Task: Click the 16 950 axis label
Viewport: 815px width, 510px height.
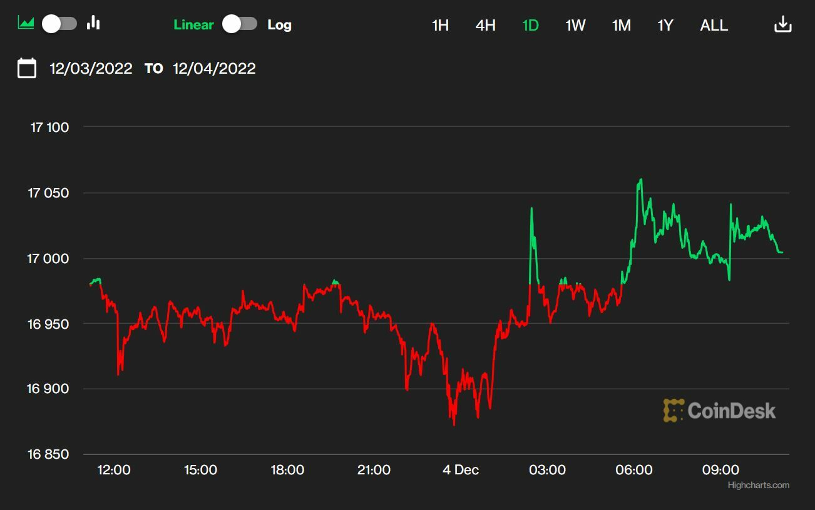Action: 48,324
